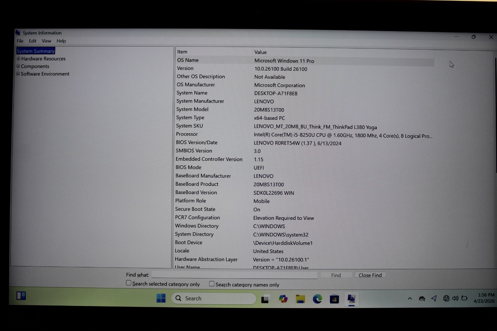The width and height of the screenshot is (497, 331).
Task: Select the Embedded Controller Version row
Action: pos(304,159)
